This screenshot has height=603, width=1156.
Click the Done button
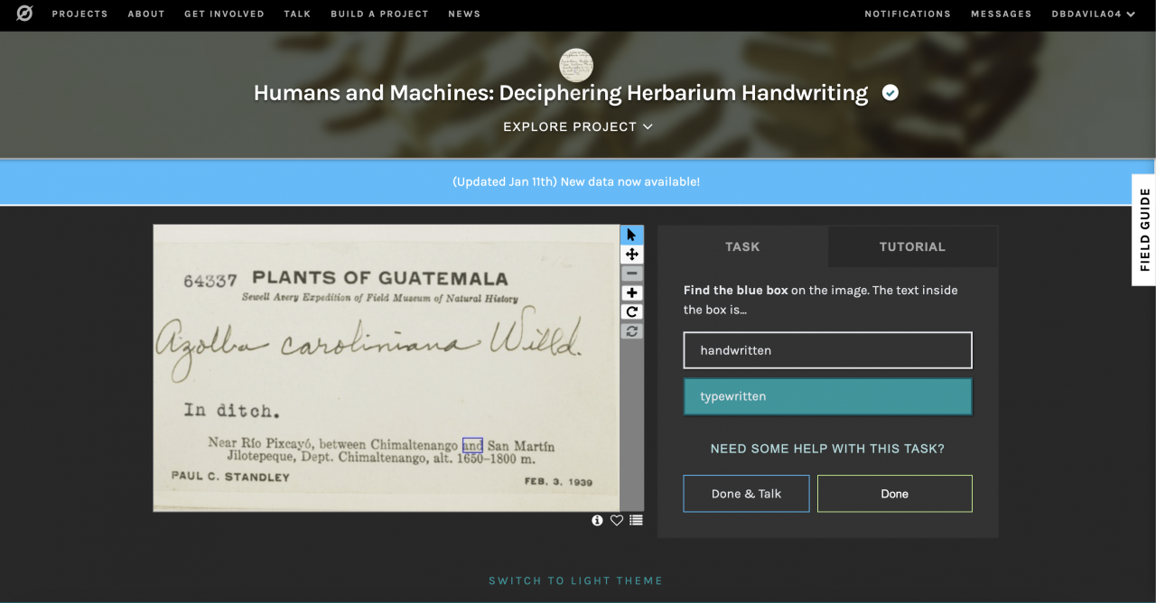[895, 494]
